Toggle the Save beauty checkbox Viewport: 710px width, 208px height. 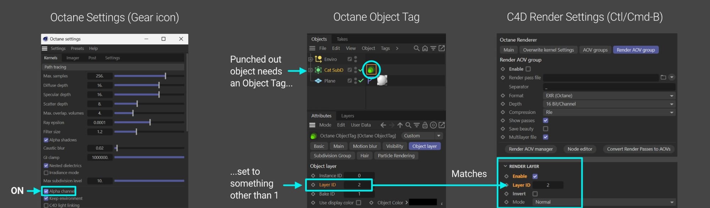[x=546, y=129]
